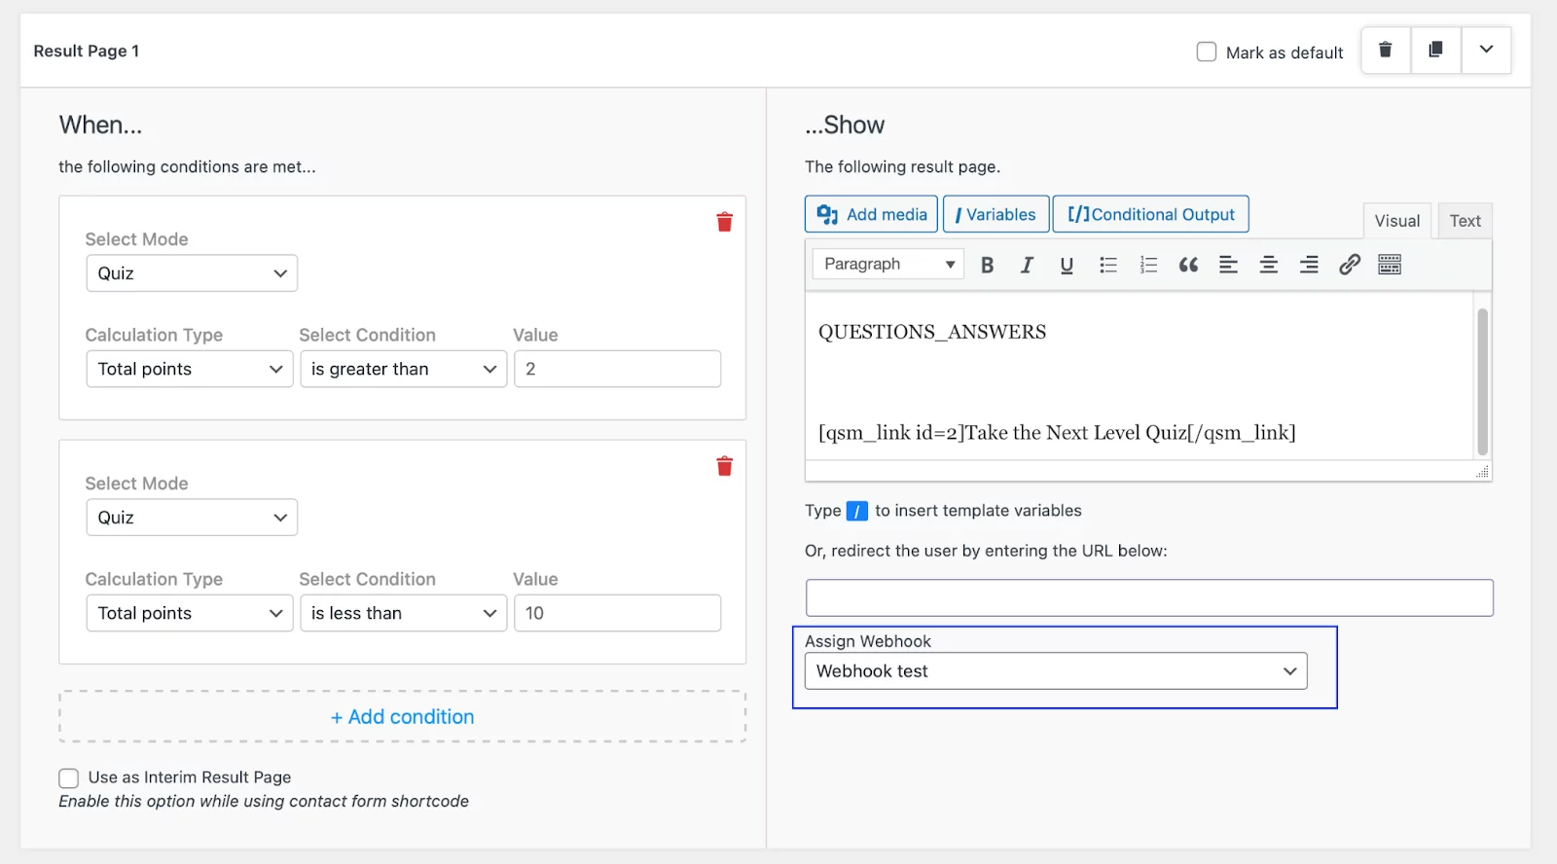The image size is (1557, 864).
Task: Click the qsm_link shortcode line in editor
Action: pos(1057,433)
